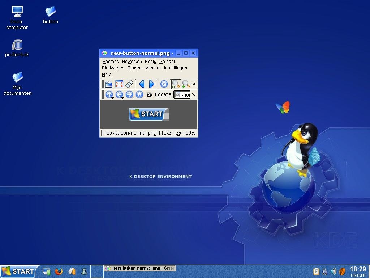This screenshot has width=370, height=278.
Task: Open Klipper clipboard tray icon
Action: pos(316,271)
